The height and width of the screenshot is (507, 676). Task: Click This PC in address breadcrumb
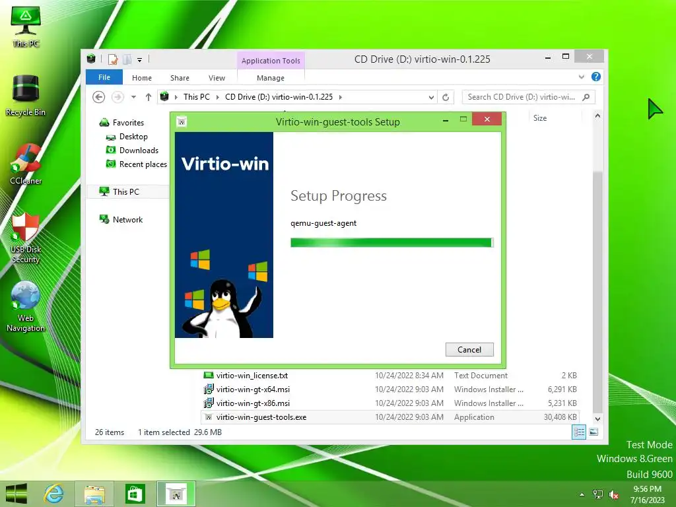point(197,97)
